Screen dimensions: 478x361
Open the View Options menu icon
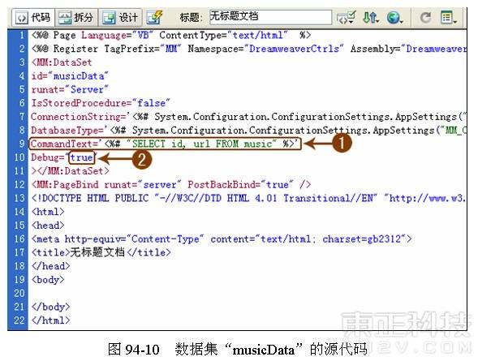point(449,17)
